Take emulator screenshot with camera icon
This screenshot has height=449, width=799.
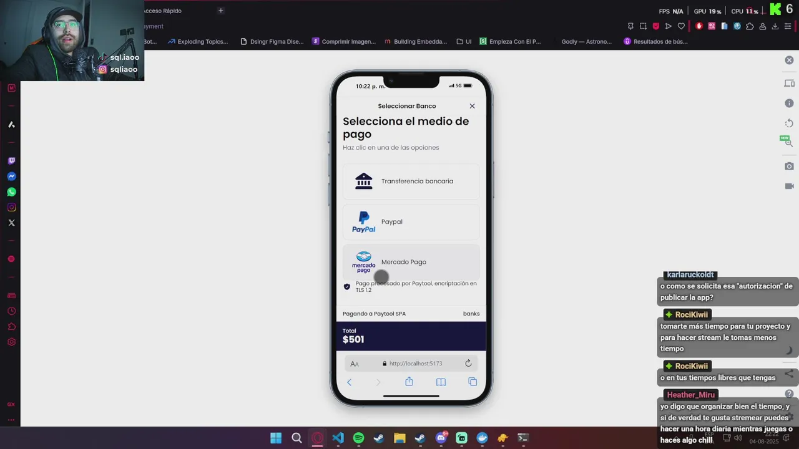789,167
